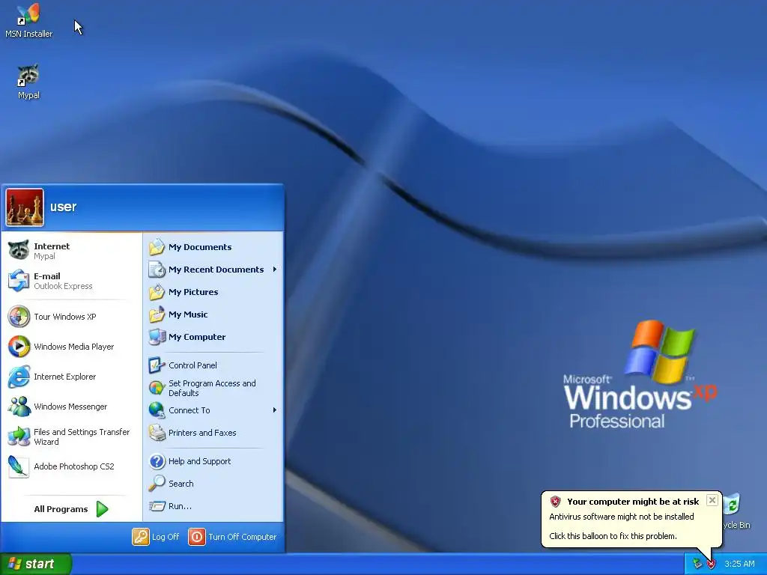Click the 'Outlook Express' subtitle text

coord(63,286)
